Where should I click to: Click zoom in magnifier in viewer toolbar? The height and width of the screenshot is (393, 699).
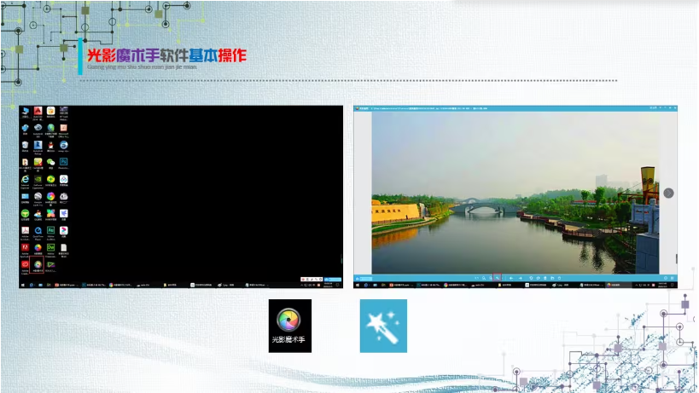click(x=484, y=278)
